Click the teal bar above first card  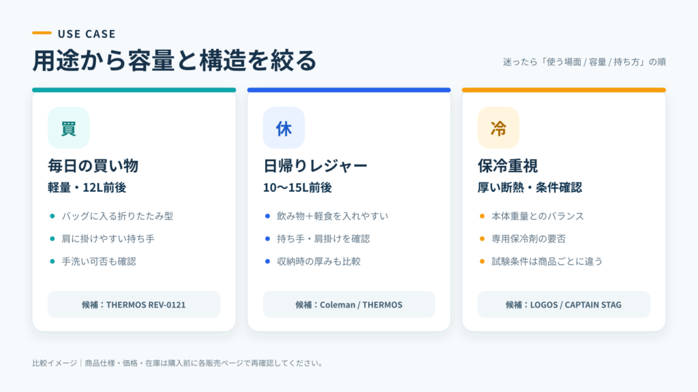click(134, 90)
